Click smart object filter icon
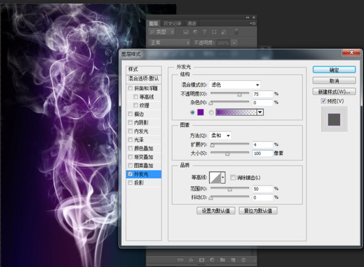The image size is (364, 267). 223,32
